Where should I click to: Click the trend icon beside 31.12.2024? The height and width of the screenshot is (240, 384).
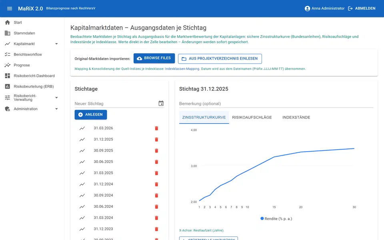coord(82,184)
